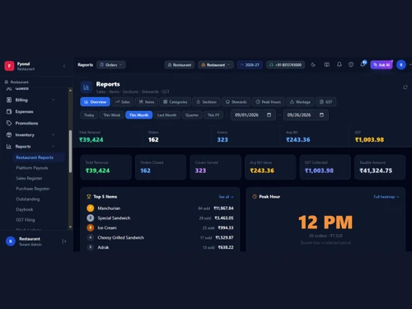This screenshot has height=309, width=412.
Task: Select the Last Month date filter
Action: (x=166, y=115)
